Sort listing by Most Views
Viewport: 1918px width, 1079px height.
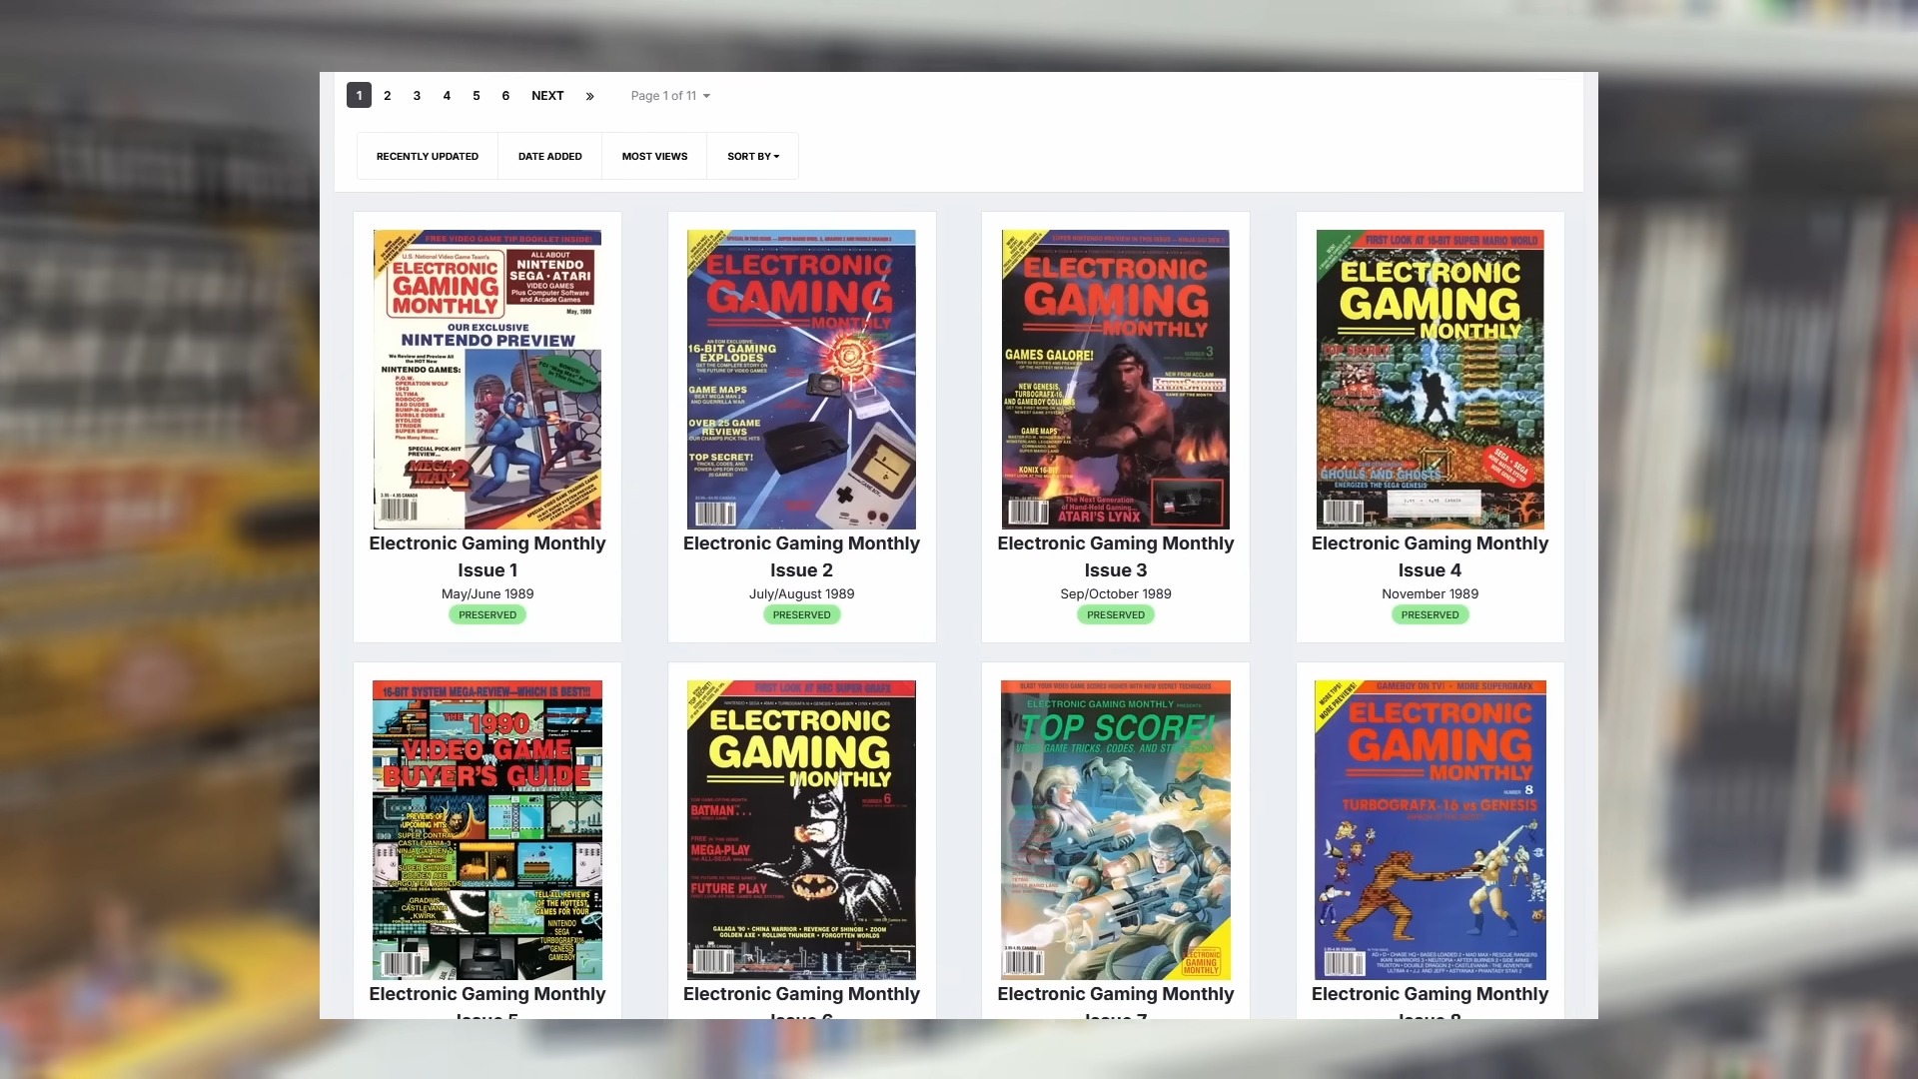tap(654, 156)
